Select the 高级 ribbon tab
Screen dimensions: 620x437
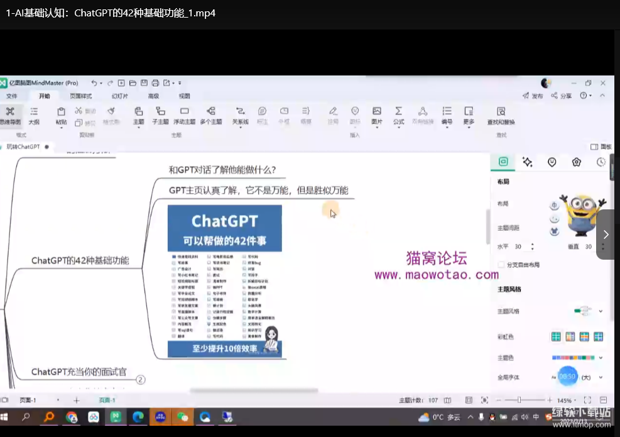tap(153, 96)
